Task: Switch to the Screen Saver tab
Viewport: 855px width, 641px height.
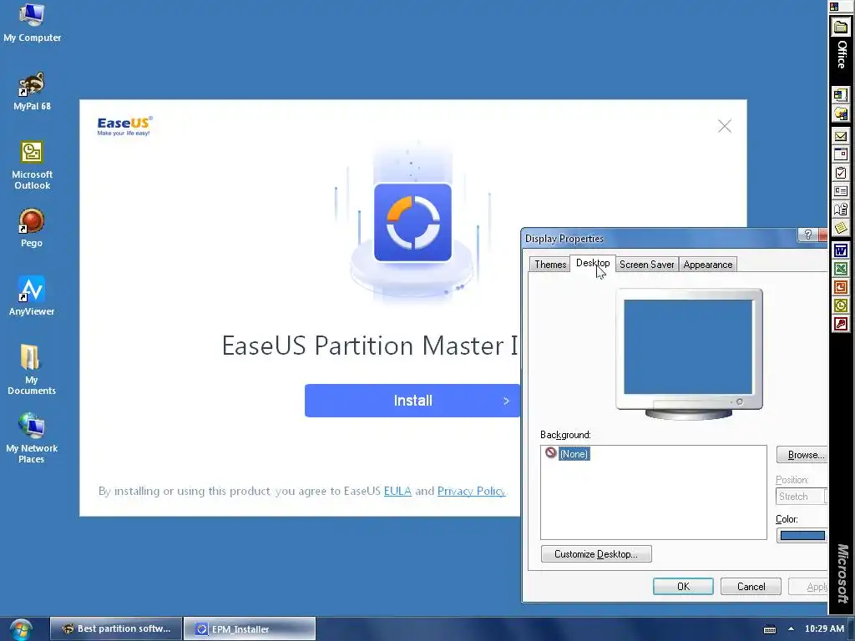Action: 647,265
